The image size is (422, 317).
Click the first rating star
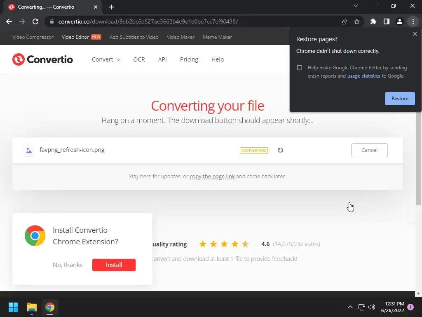coord(203,244)
